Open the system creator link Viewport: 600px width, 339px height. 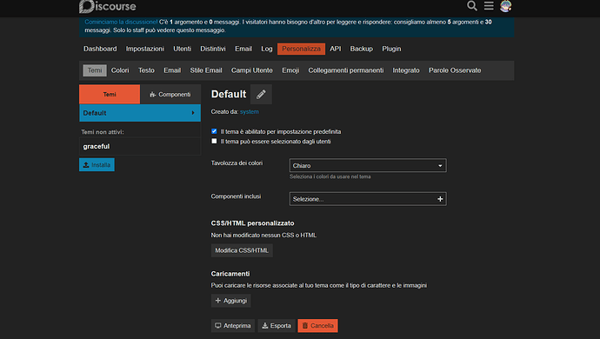point(250,112)
